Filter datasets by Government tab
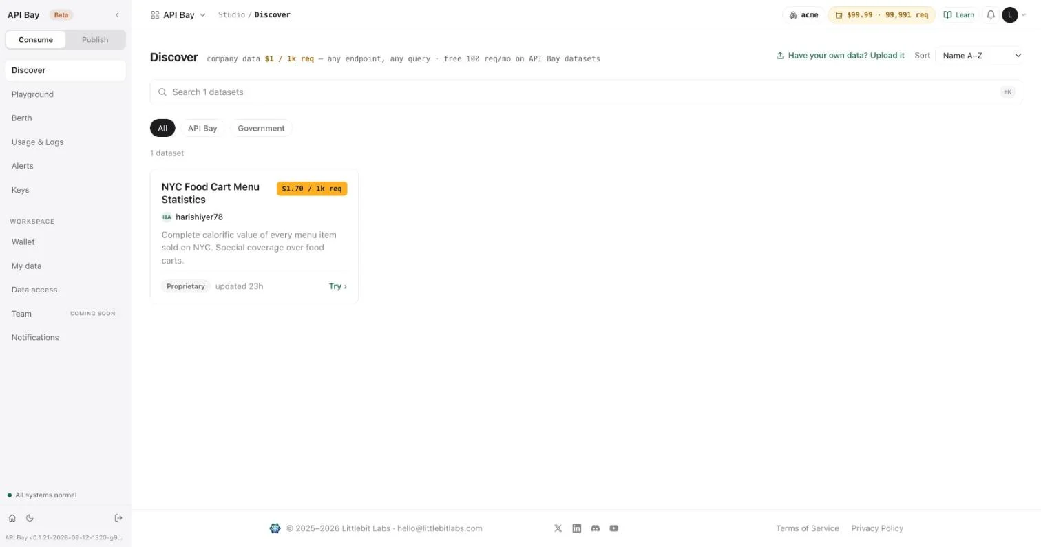This screenshot has width=1041, height=547. tap(261, 128)
